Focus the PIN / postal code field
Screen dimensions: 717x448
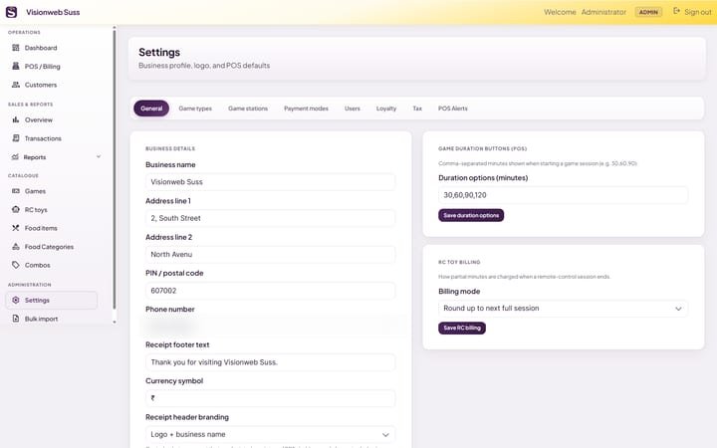coord(270,291)
